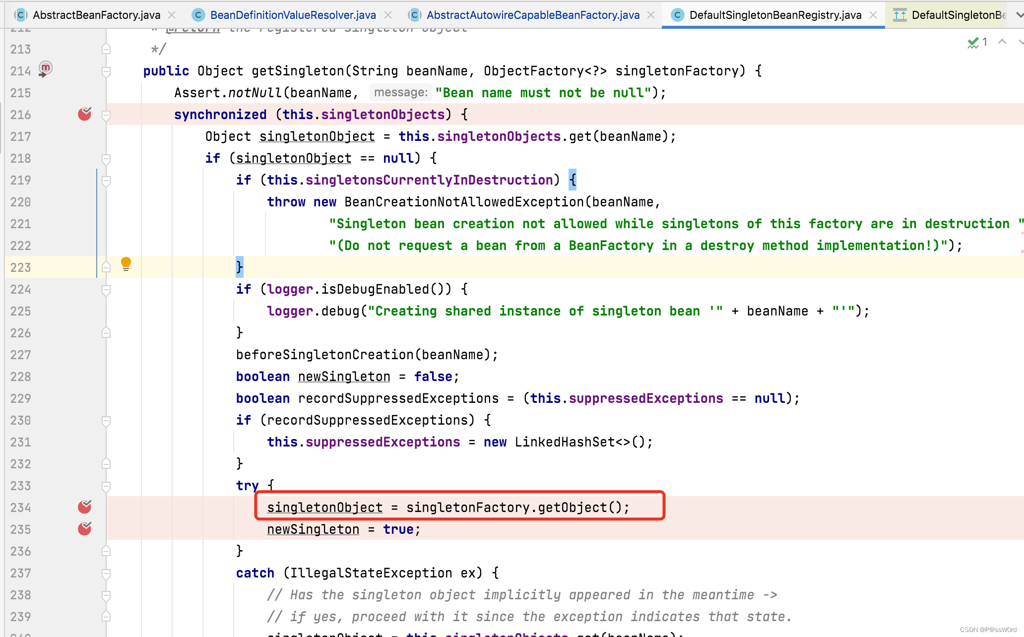Viewport: 1024px width, 637px height.
Task: Click the getSingleton method name
Action: click(x=298, y=71)
